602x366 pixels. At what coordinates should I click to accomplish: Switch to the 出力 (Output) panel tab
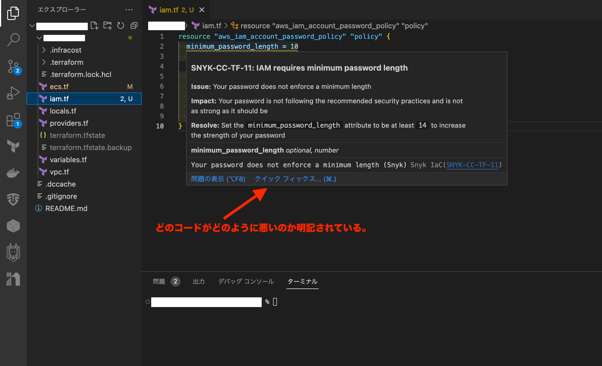coord(199,281)
